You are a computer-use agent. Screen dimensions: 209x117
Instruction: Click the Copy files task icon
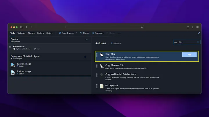click(x=102, y=55)
